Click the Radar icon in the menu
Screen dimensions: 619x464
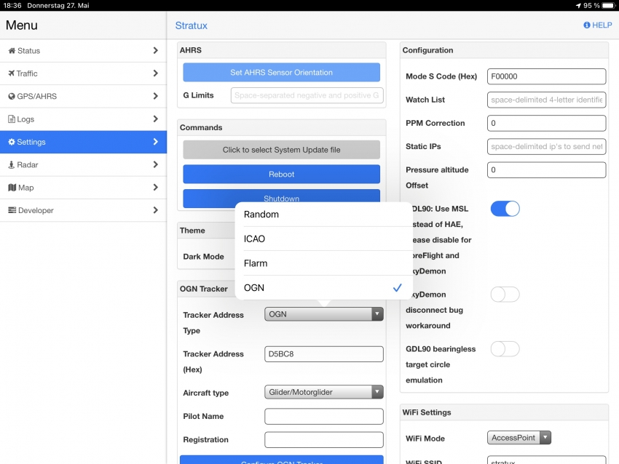click(12, 165)
